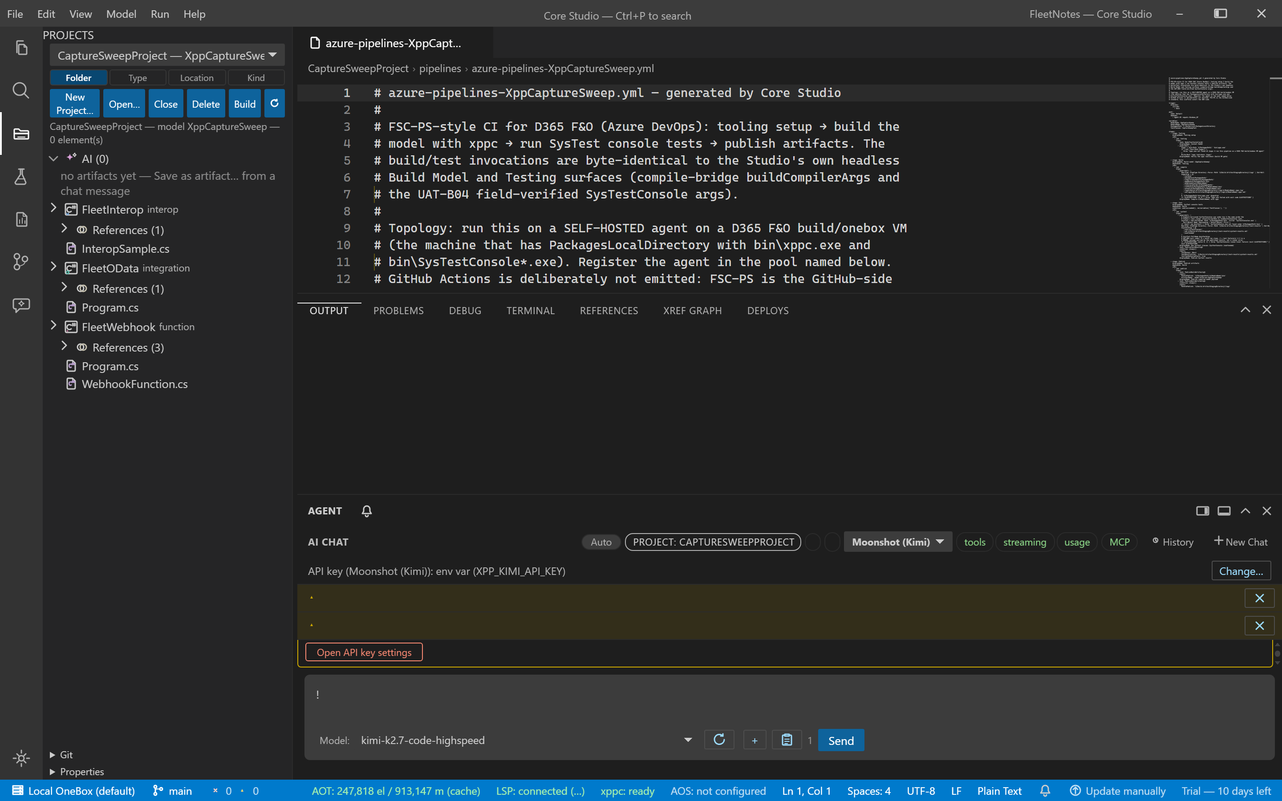1282x801 pixels.
Task: Maximize the output panel with chevron
Action: point(1245,310)
